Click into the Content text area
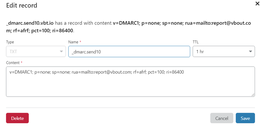260x128 pixels. pos(130,81)
